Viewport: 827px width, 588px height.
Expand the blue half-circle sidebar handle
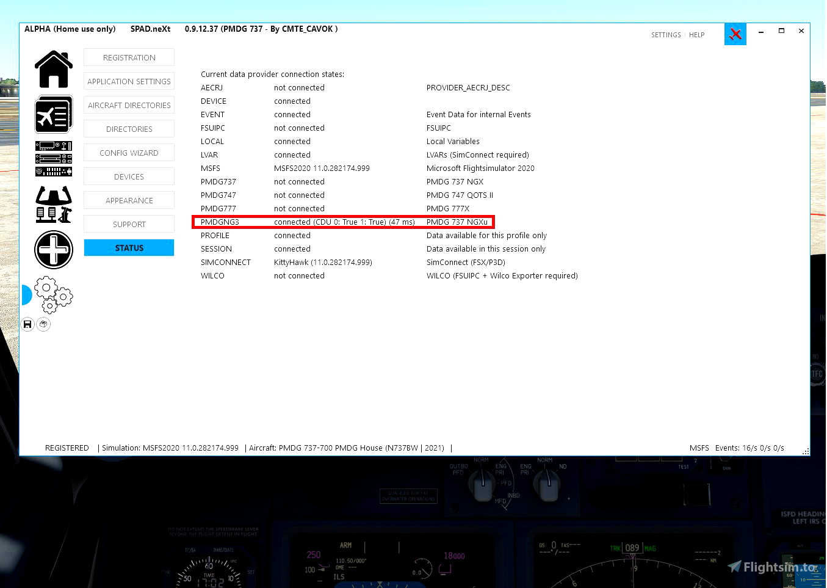coord(26,295)
